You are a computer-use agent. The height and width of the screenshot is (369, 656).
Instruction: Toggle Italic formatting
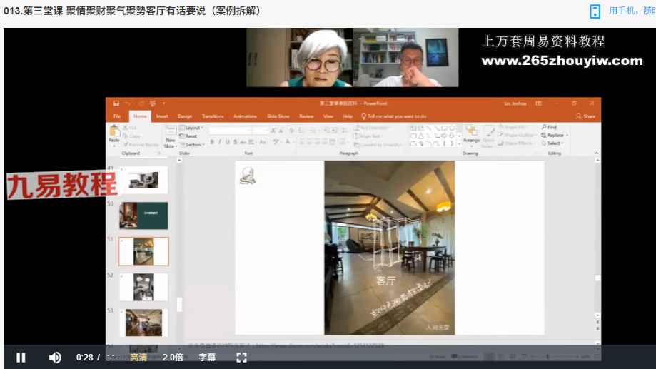click(220, 142)
